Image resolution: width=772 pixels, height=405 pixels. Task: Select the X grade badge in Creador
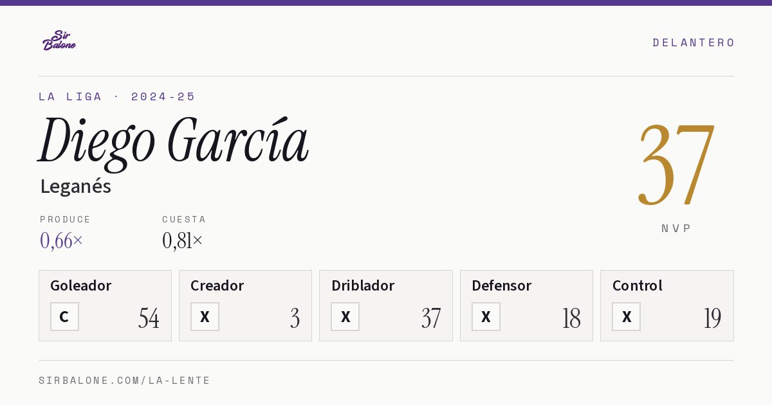pos(205,317)
